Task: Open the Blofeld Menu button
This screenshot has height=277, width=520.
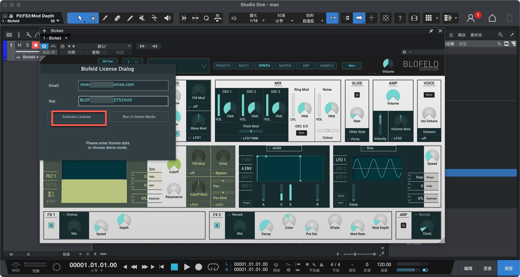Action: click(x=352, y=66)
